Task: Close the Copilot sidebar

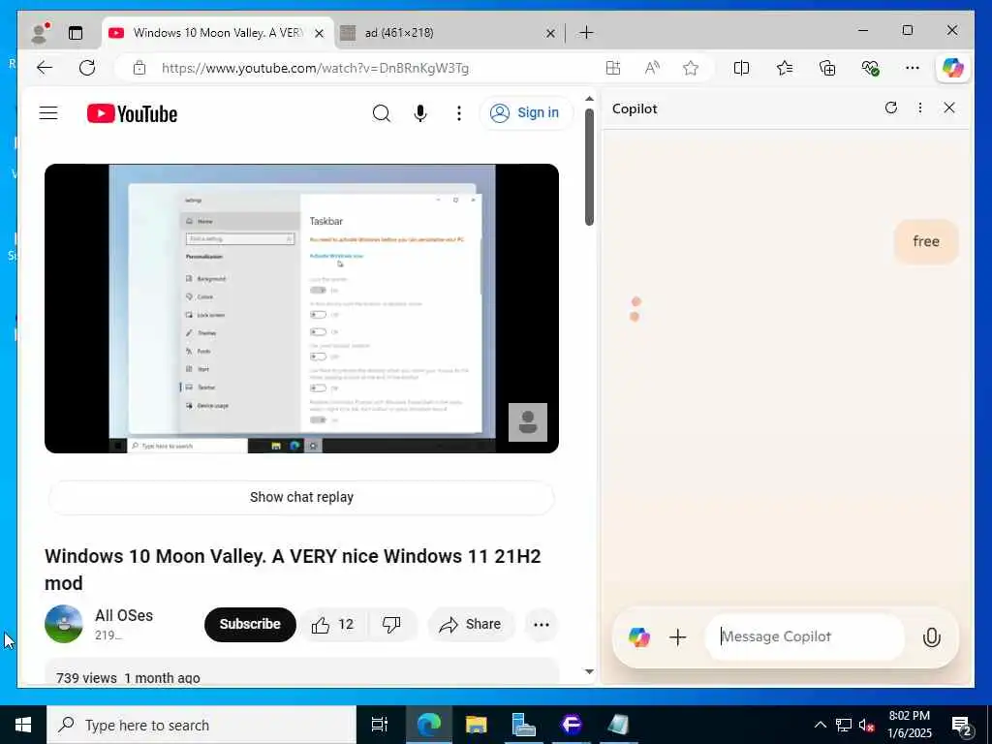Action: pyautogui.click(x=949, y=108)
